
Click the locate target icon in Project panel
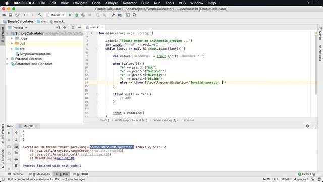[58, 27]
